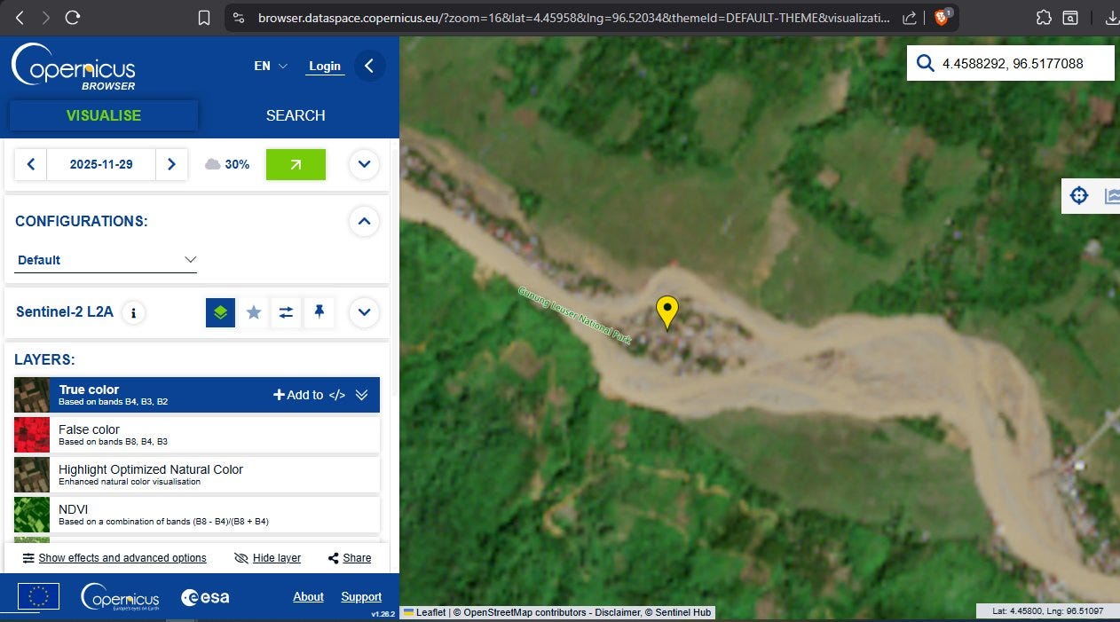Click the True color thumbnail
1120x622 pixels.
pyautogui.click(x=32, y=395)
